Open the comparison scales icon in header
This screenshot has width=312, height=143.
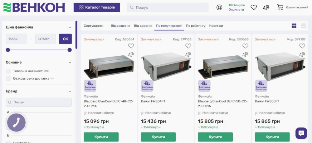coord(266,7)
